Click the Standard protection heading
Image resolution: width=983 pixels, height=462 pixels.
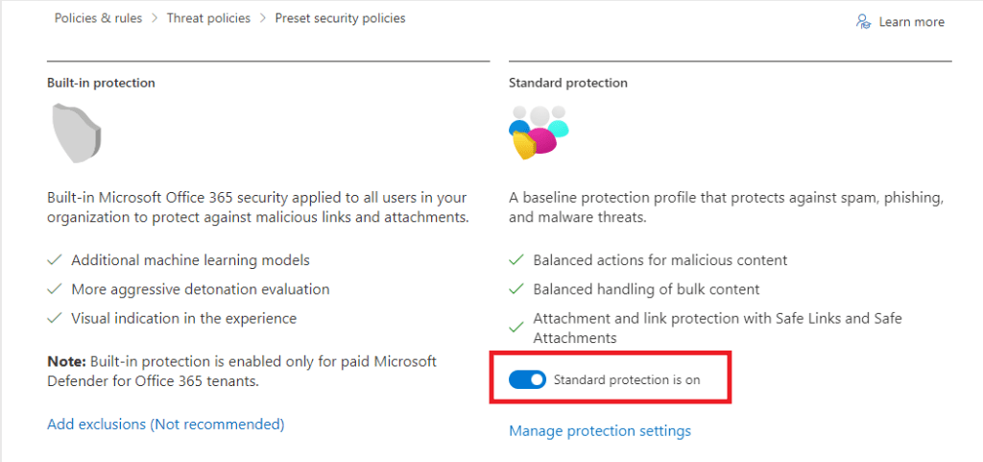click(567, 83)
